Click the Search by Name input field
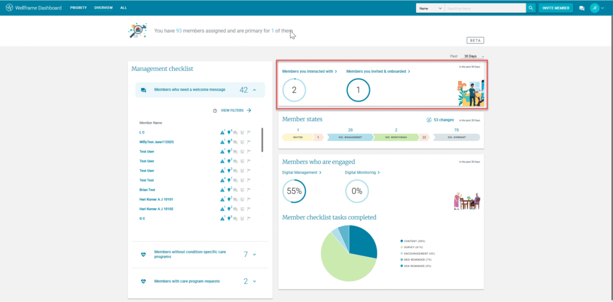The height and width of the screenshot is (302, 613). (x=485, y=8)
